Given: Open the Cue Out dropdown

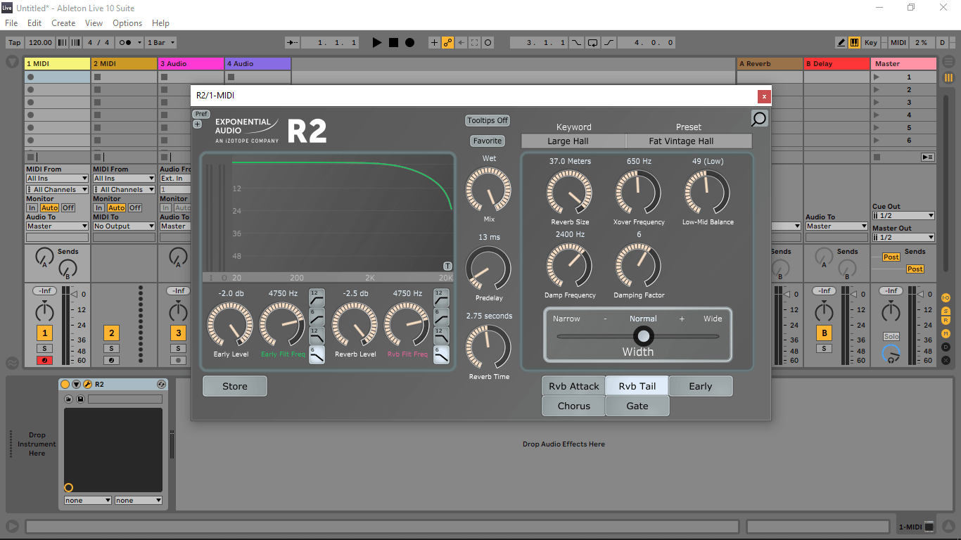Looking at the screenshot, I should tap(903, 216).
